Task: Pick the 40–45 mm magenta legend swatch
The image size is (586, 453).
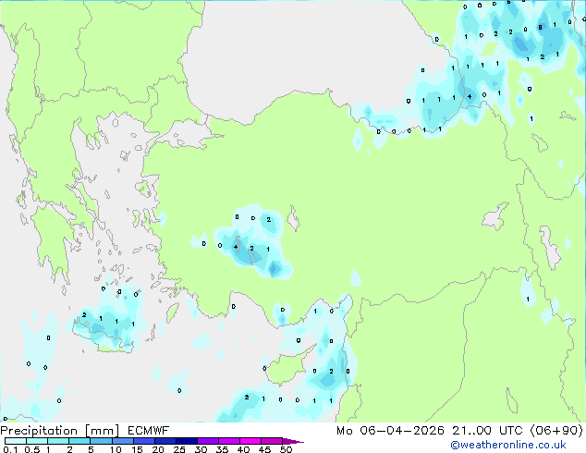Action: pos(250,441)
